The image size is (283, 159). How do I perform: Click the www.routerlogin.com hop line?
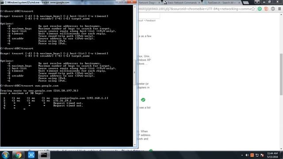click(x=56, y=98)
